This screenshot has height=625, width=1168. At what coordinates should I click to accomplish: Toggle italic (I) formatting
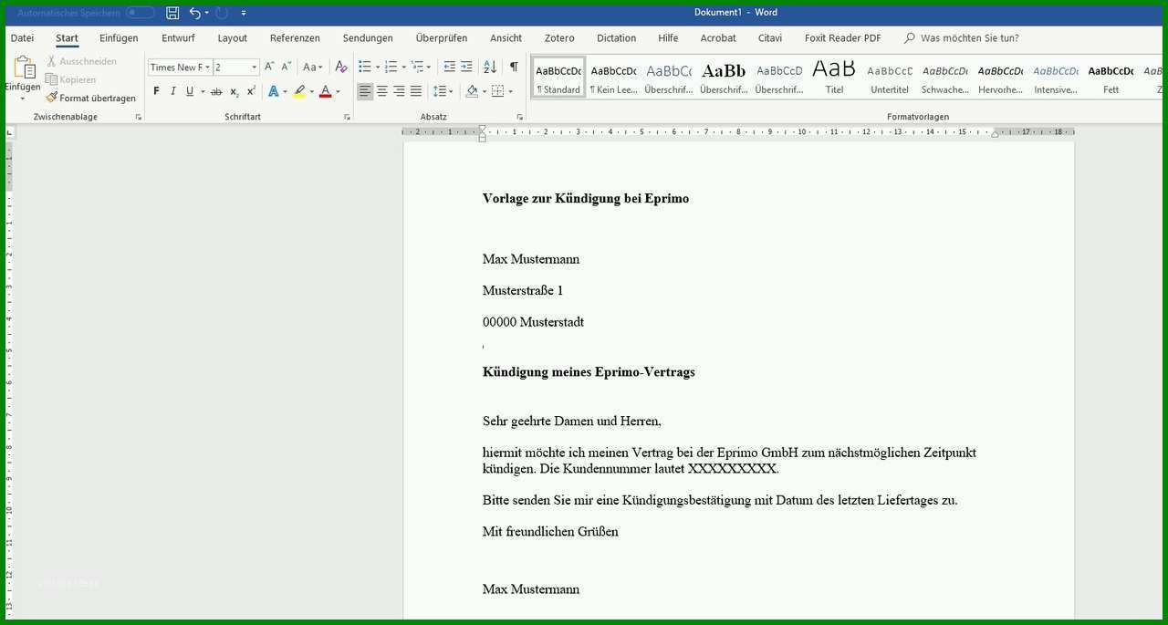(x=173, y=91)
